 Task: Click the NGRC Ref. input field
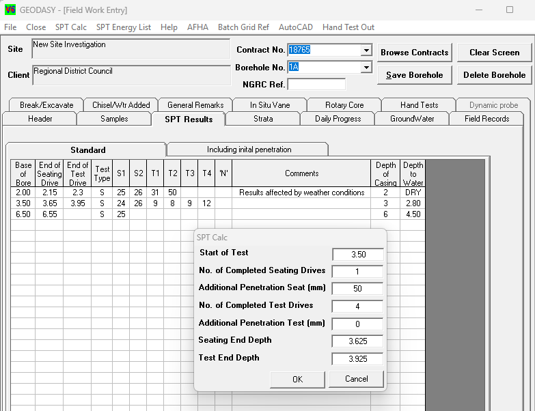[316, 85]
